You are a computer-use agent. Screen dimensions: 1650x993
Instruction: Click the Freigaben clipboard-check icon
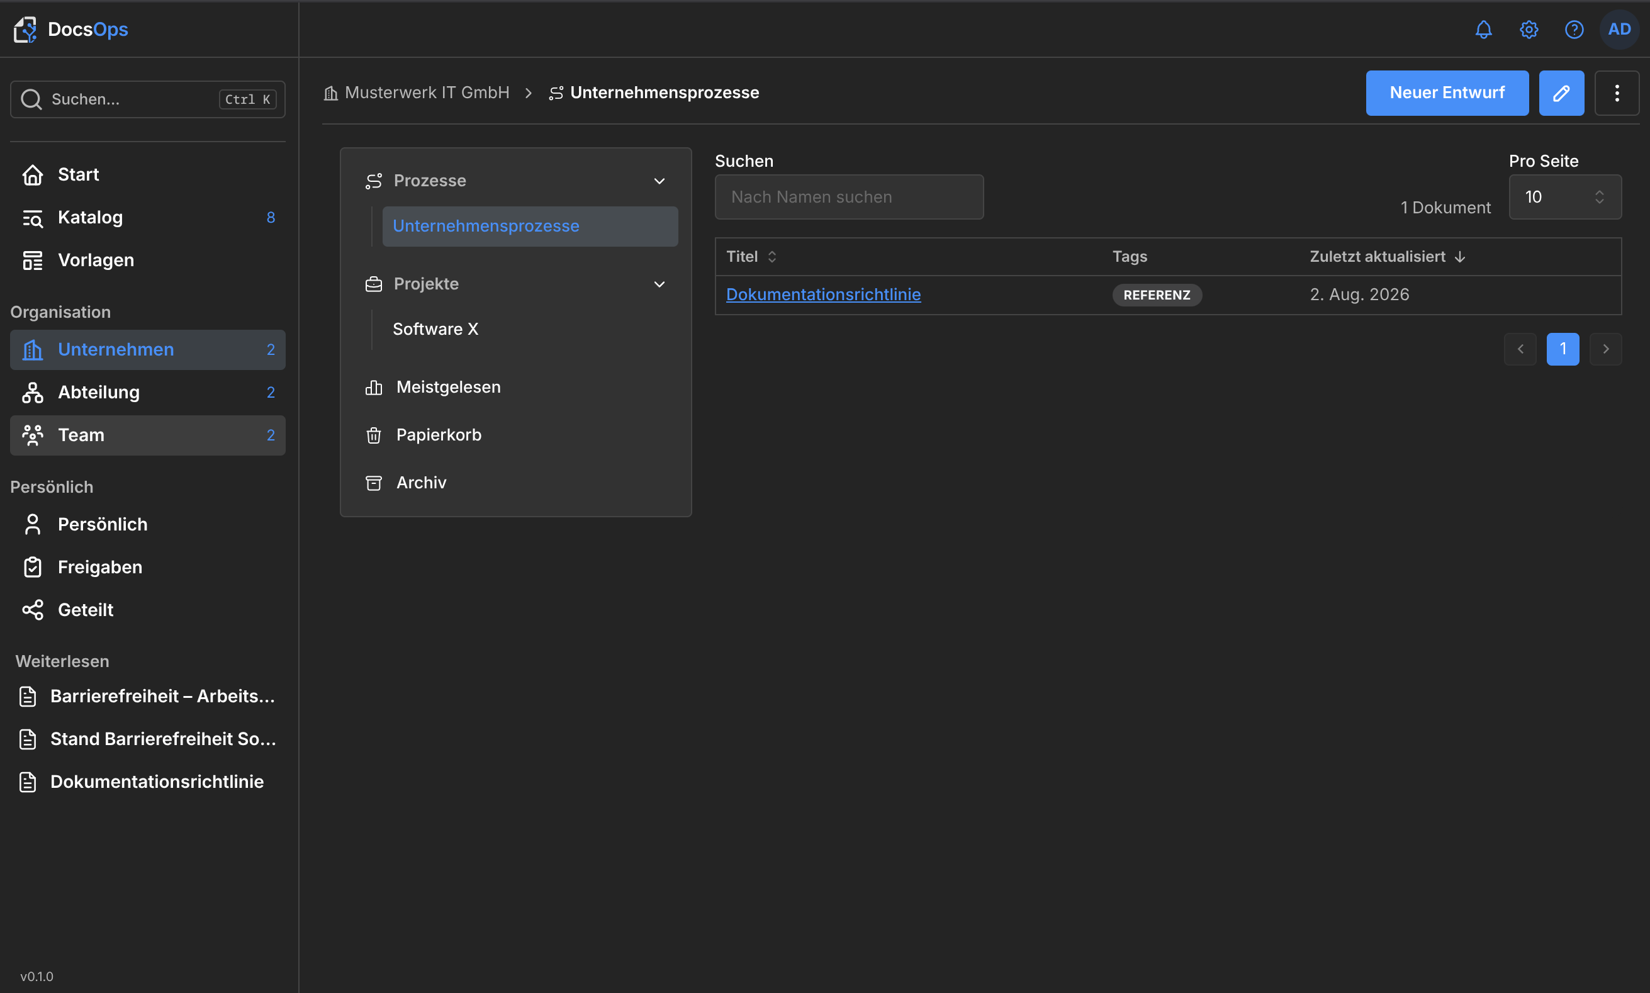[x=33, y=568]
